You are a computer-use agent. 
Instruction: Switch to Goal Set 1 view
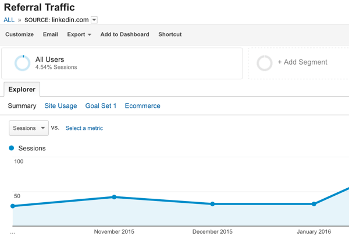pos(101,106)
